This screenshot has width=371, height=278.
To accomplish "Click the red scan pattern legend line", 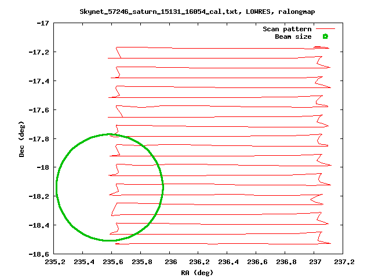I will [x=326, y=29].
